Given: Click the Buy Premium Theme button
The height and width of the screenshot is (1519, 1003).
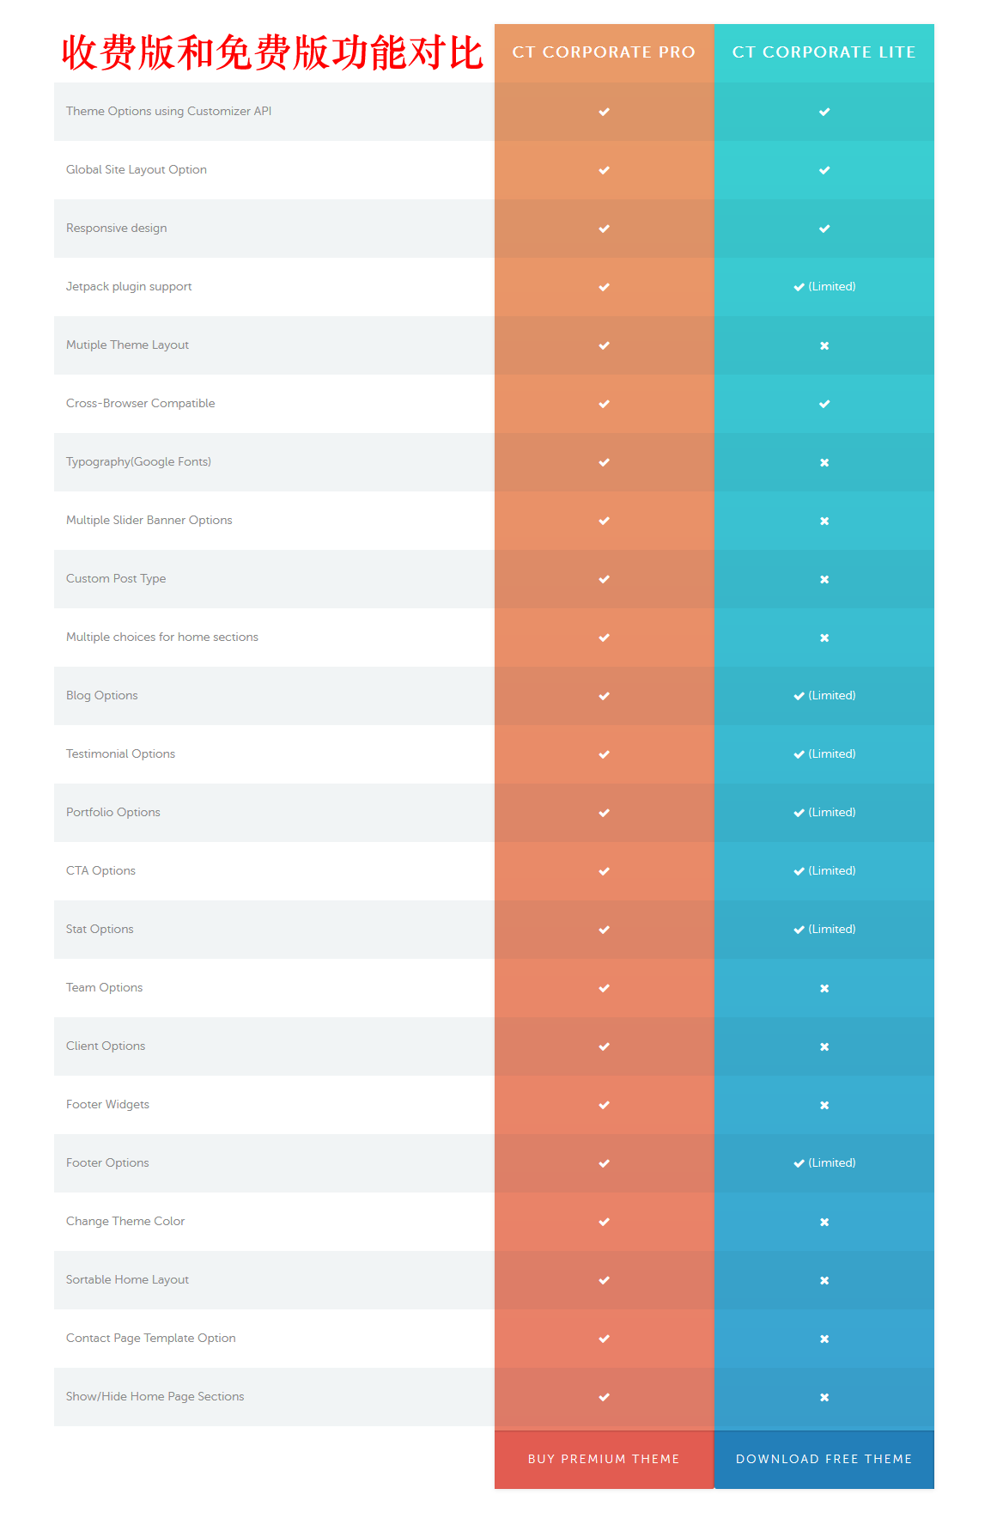Looking at the screenshot, I should (604, 1459).
